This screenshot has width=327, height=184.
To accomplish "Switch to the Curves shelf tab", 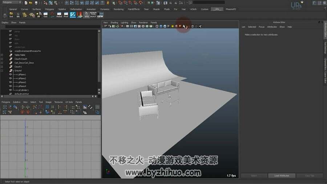I will click(24, 9).
